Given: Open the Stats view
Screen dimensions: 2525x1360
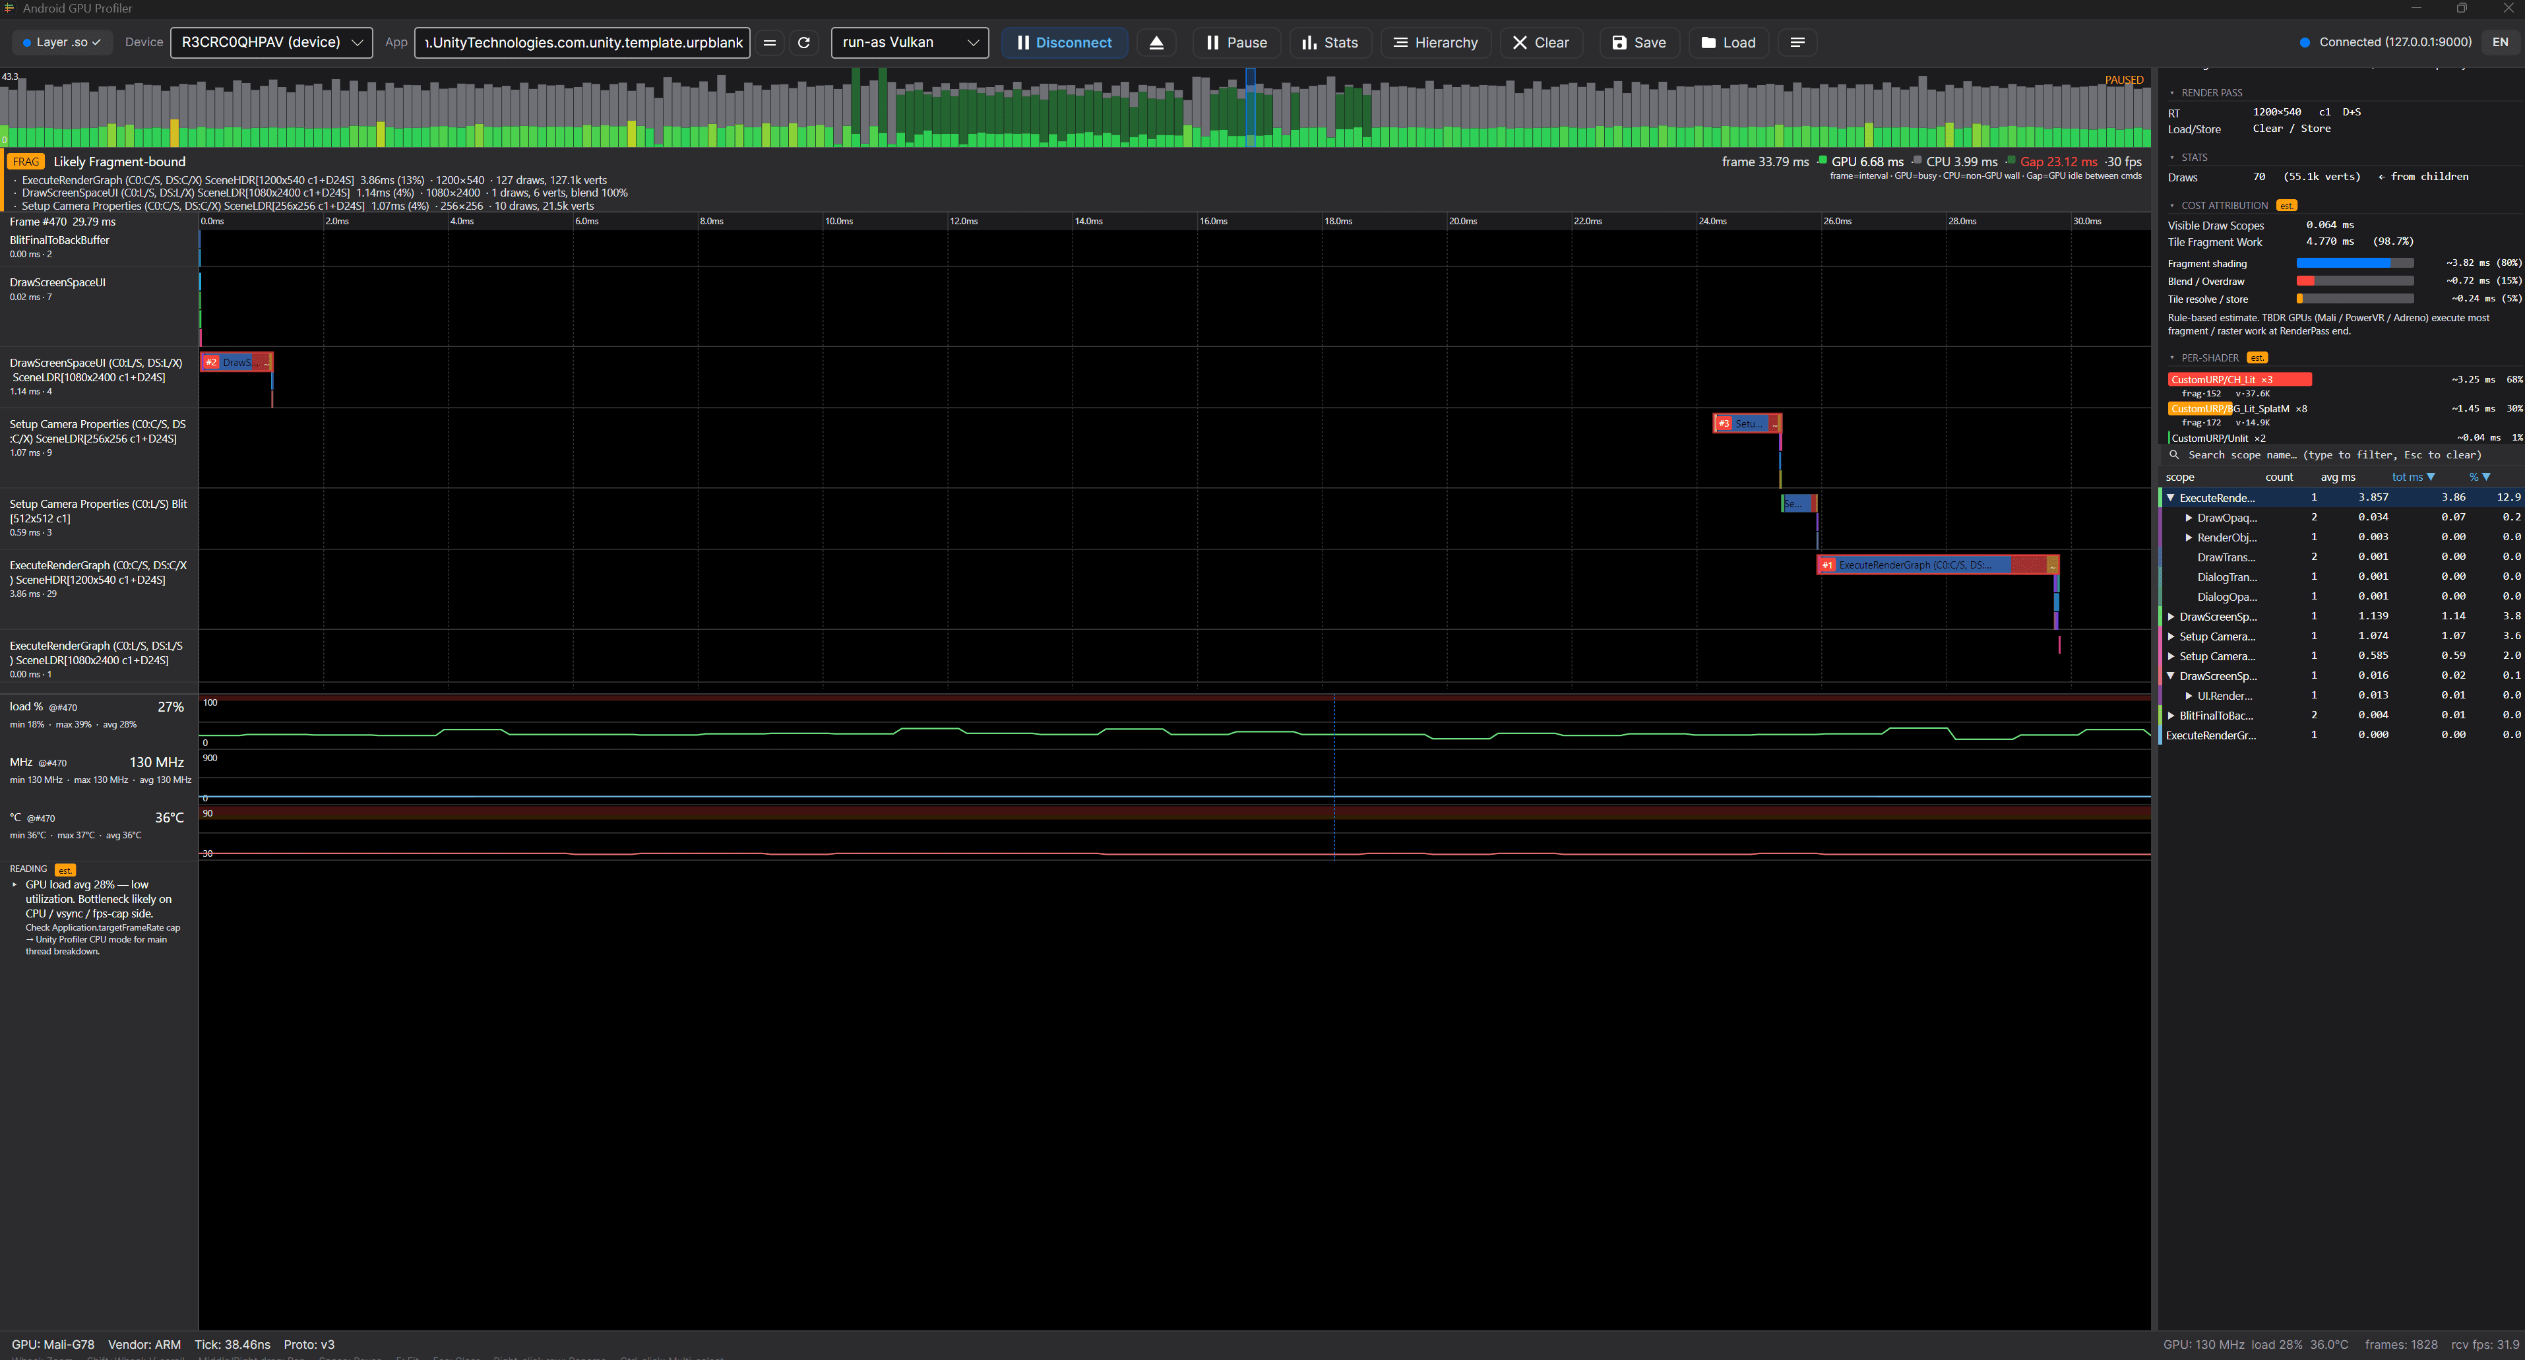Looking at the screenshot, I should click(x=1330, y=42).
